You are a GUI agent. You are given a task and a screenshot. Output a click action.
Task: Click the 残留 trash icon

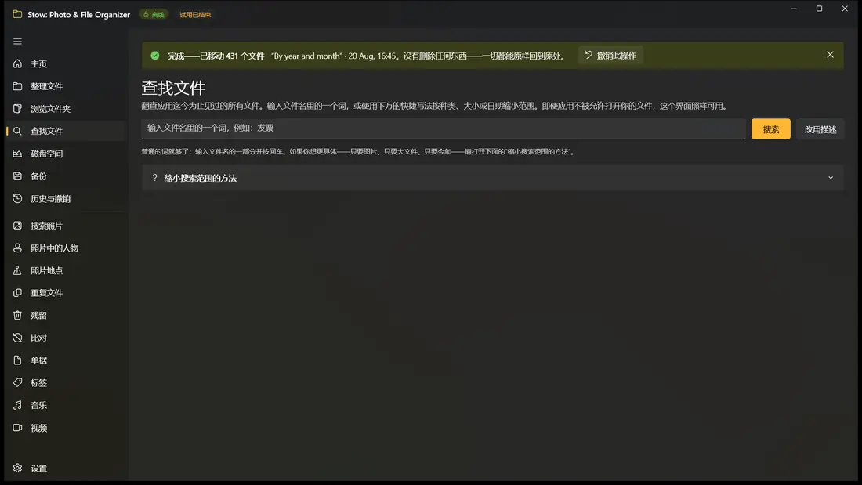[x=17, y=315]
